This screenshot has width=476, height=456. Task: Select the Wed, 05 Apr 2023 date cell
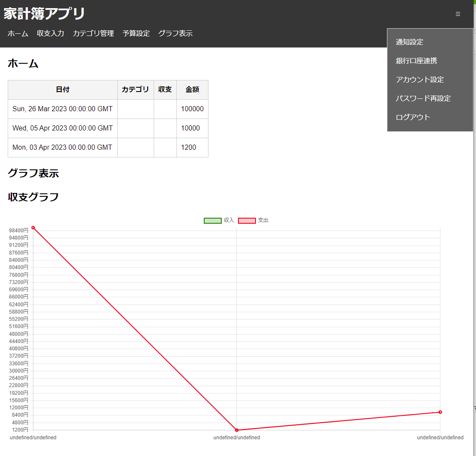tap(62, 128)
